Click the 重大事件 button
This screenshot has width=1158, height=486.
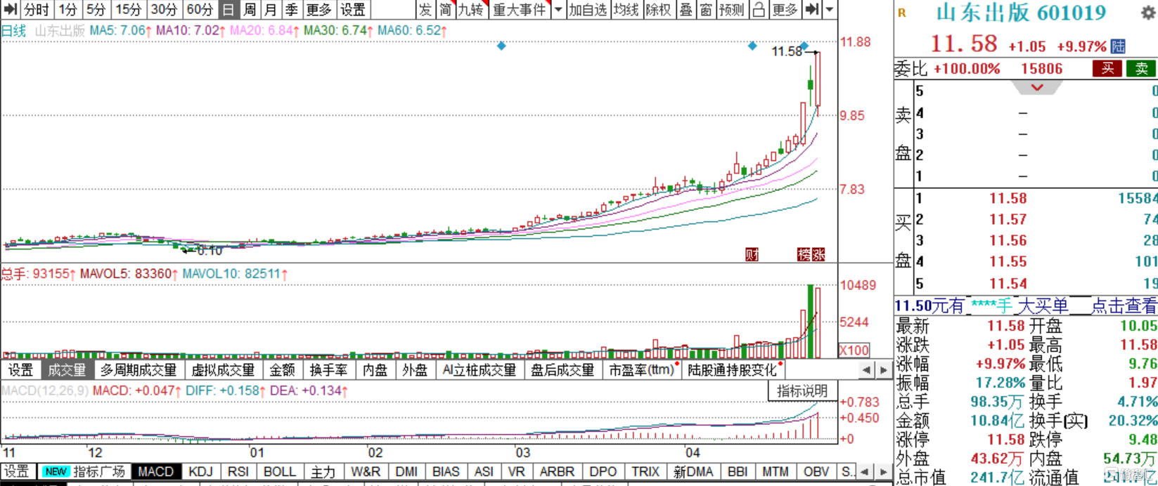pyautogui.click(x=520, y=10)
